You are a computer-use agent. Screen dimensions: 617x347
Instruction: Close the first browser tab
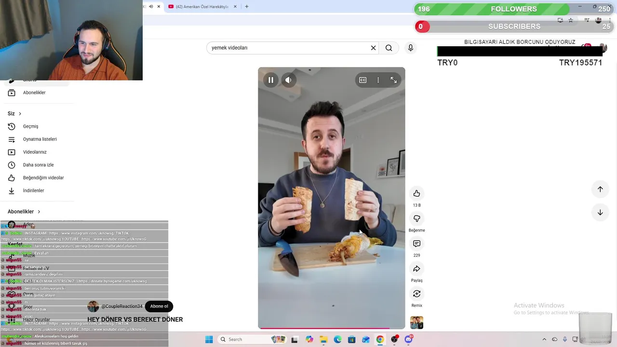coord(159,7)
